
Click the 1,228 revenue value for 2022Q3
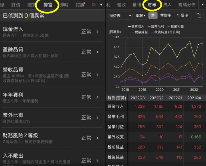140,106
